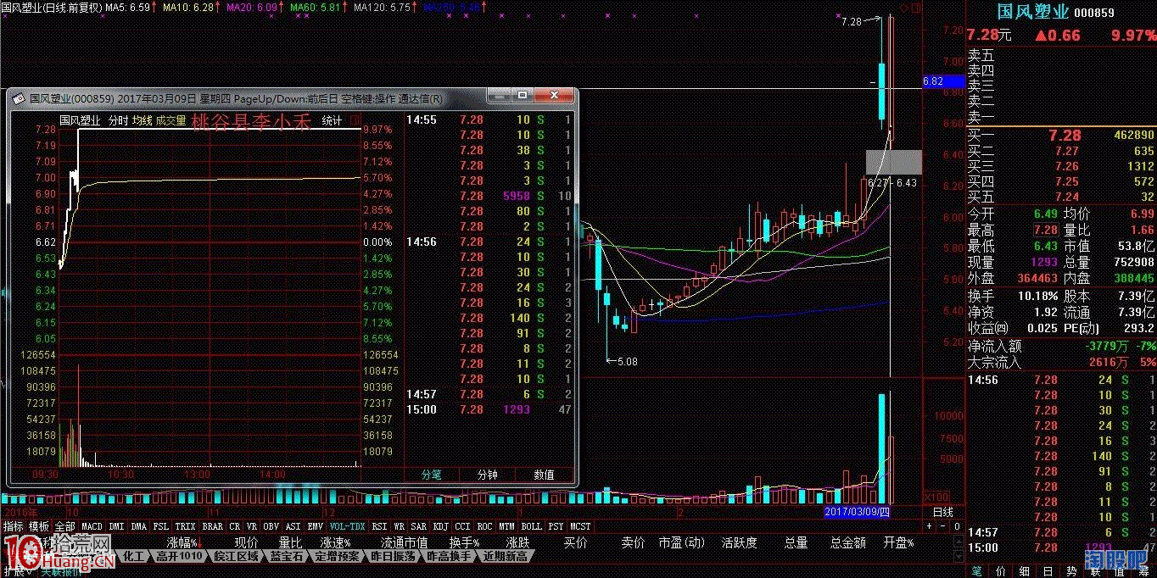Show the ROC indicator

tap(485, 526)
